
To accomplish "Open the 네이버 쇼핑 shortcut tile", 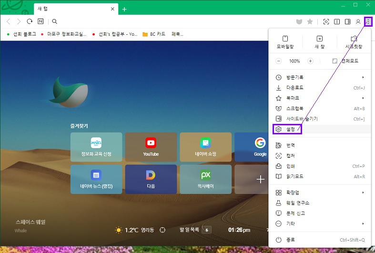I will pos(205,147).
